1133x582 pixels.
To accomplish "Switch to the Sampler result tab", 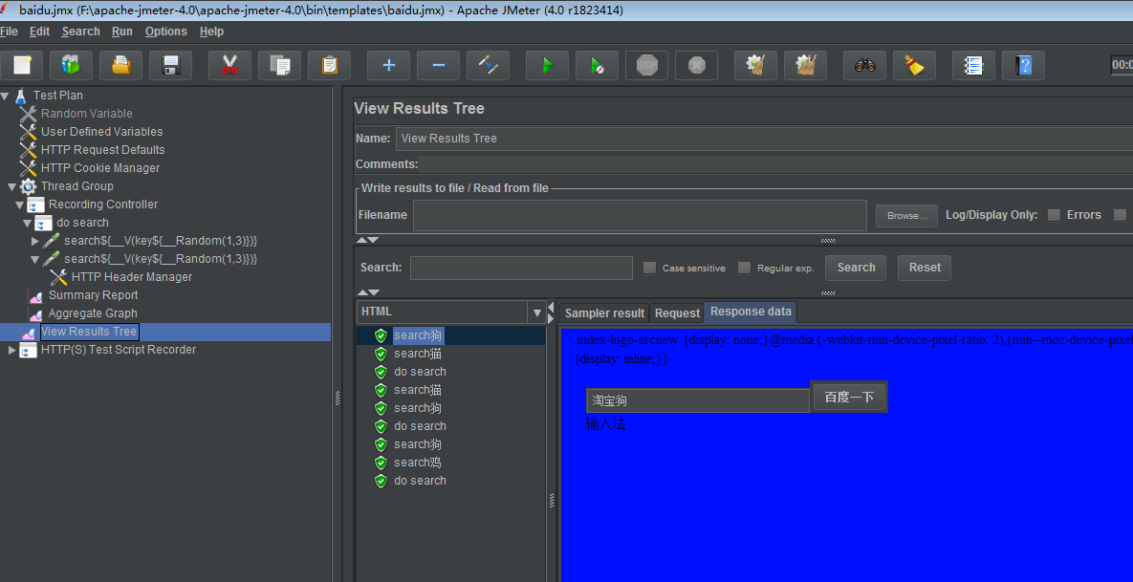I will coord(604,313).
